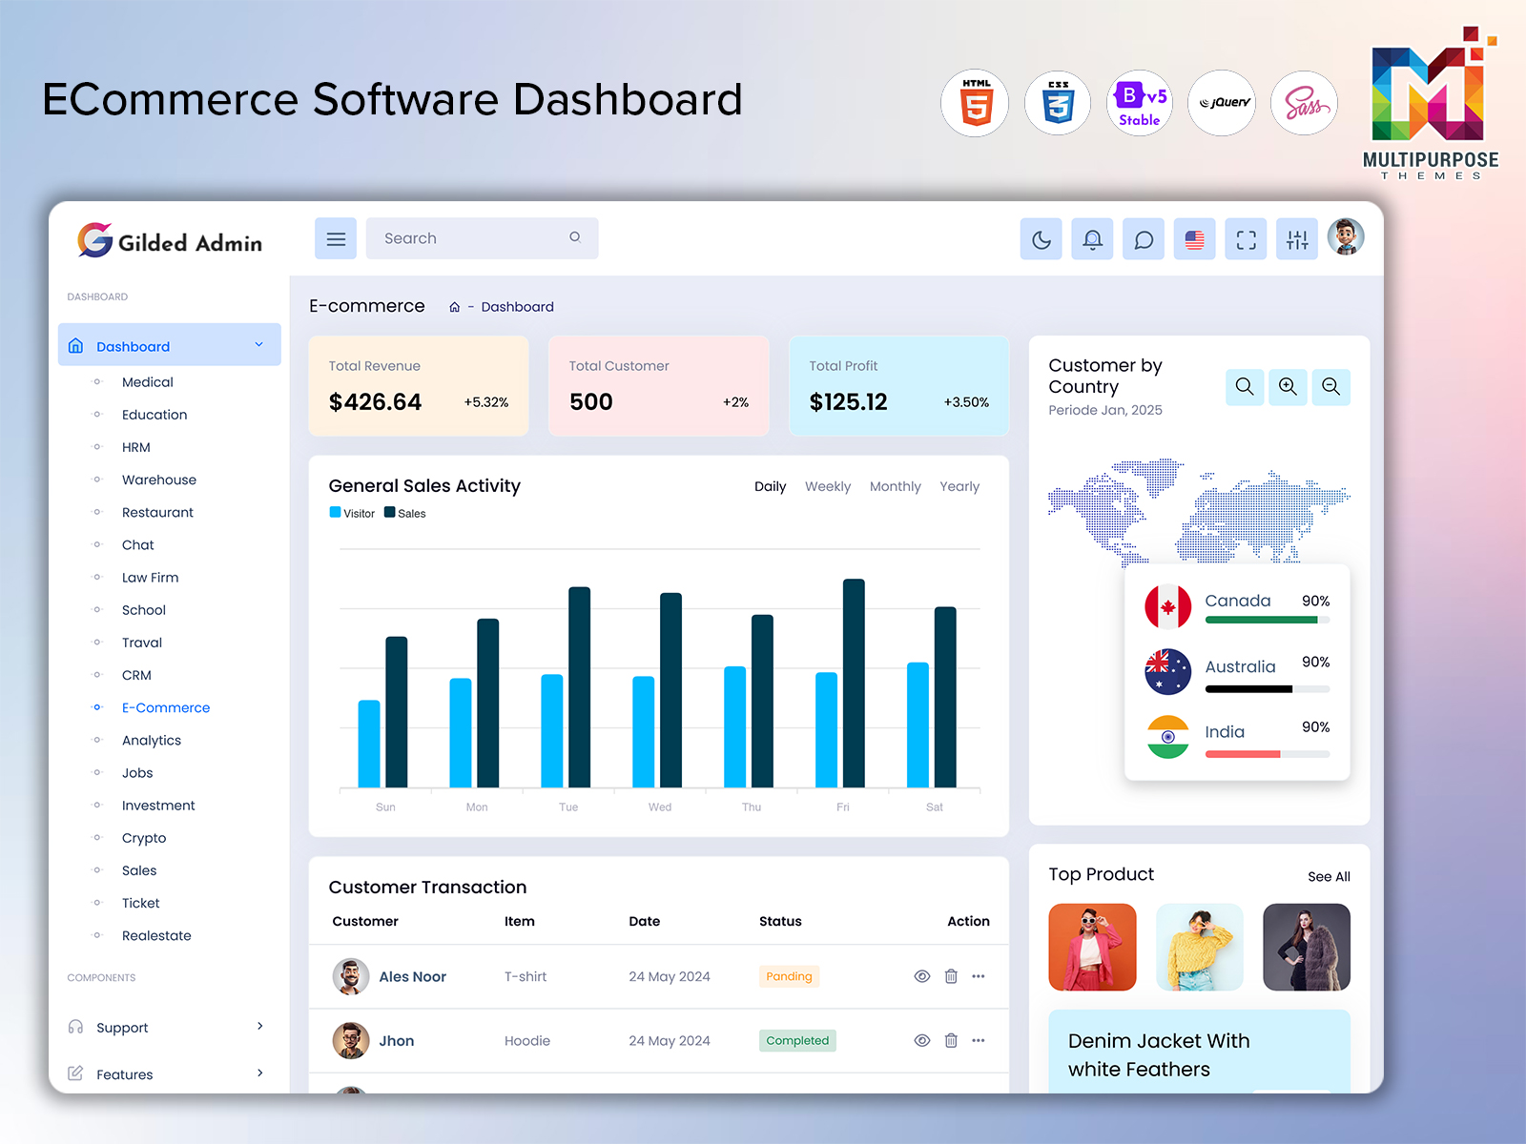Click the search magnifier icon in search box
Image resolution: width=1526 pixels, height=1144 pixels.
575,237
